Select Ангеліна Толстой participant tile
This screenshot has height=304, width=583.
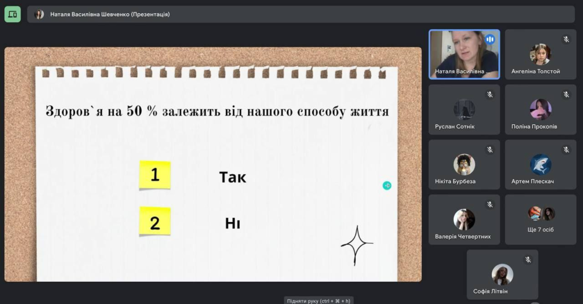pyautogui.click(x=541, y=55)
